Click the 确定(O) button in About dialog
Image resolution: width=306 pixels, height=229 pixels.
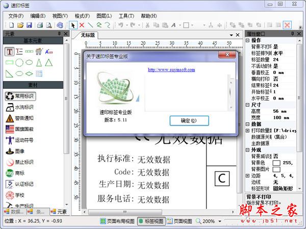(189, 121)
